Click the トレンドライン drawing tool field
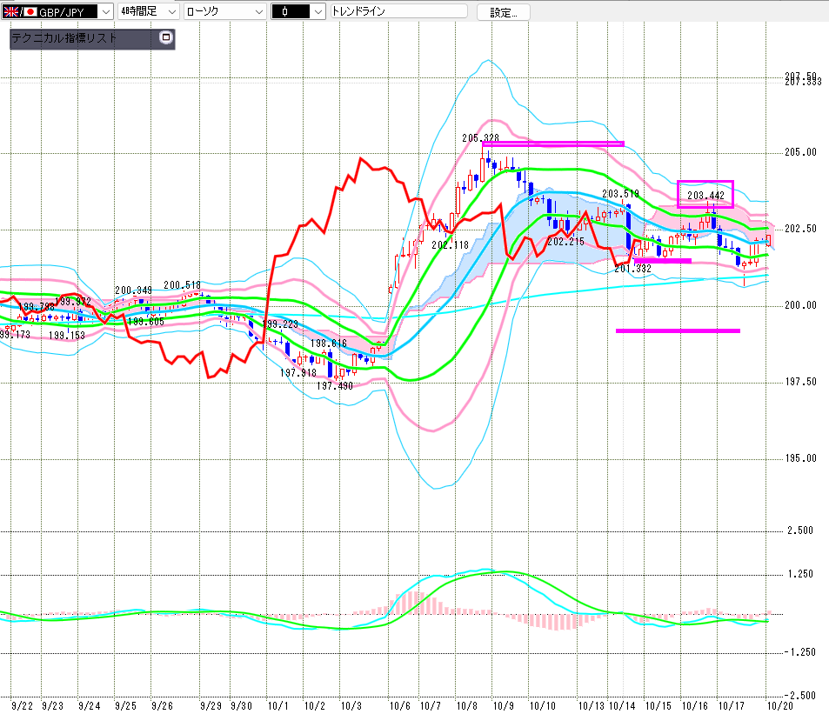This screenshot has height=714, width=829. point(398,12)
